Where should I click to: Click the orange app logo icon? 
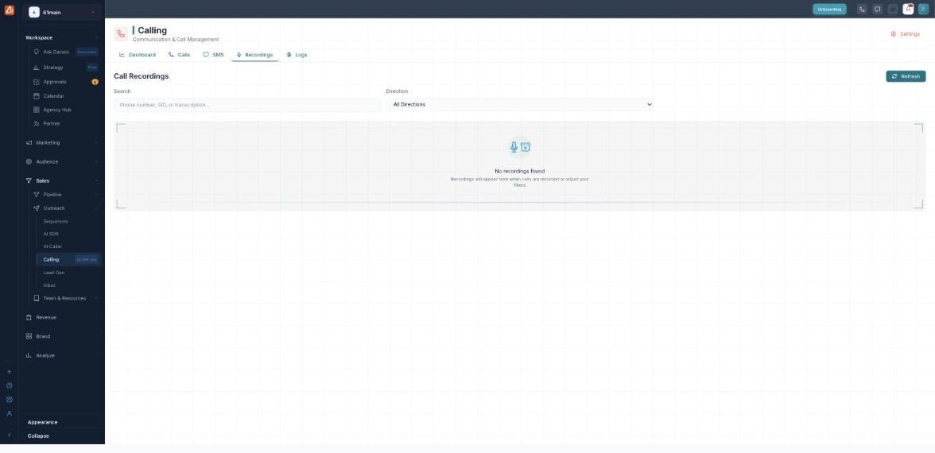pos(9,10)
